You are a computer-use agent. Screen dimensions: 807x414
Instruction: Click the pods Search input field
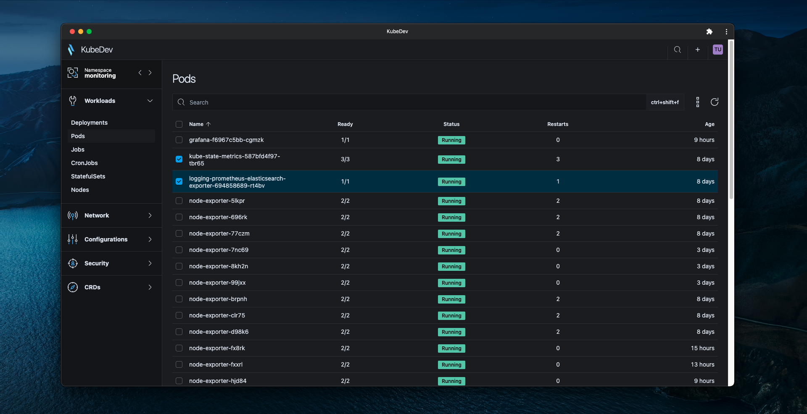(x=409, y=102)
